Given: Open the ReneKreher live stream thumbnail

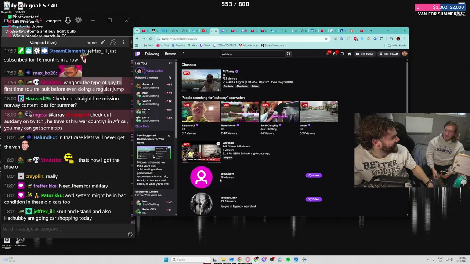Looking at the screenshot, I should [240, 112].
